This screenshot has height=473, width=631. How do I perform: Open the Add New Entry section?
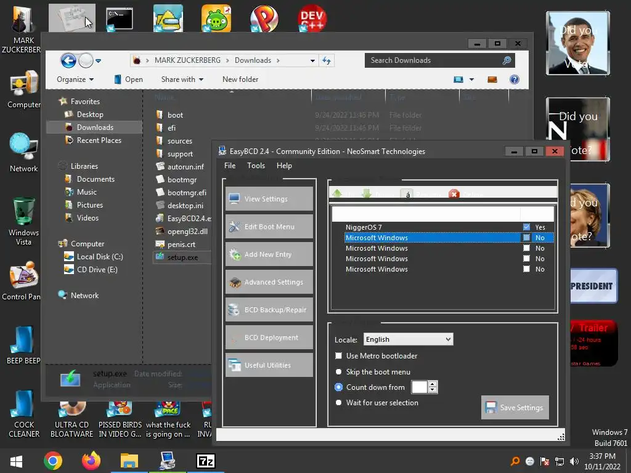[269, 254]
